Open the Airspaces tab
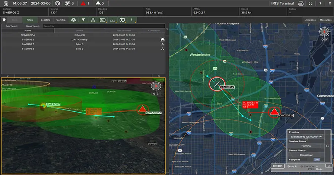Viewport: 334px width, 175px height. pos(310,20)
